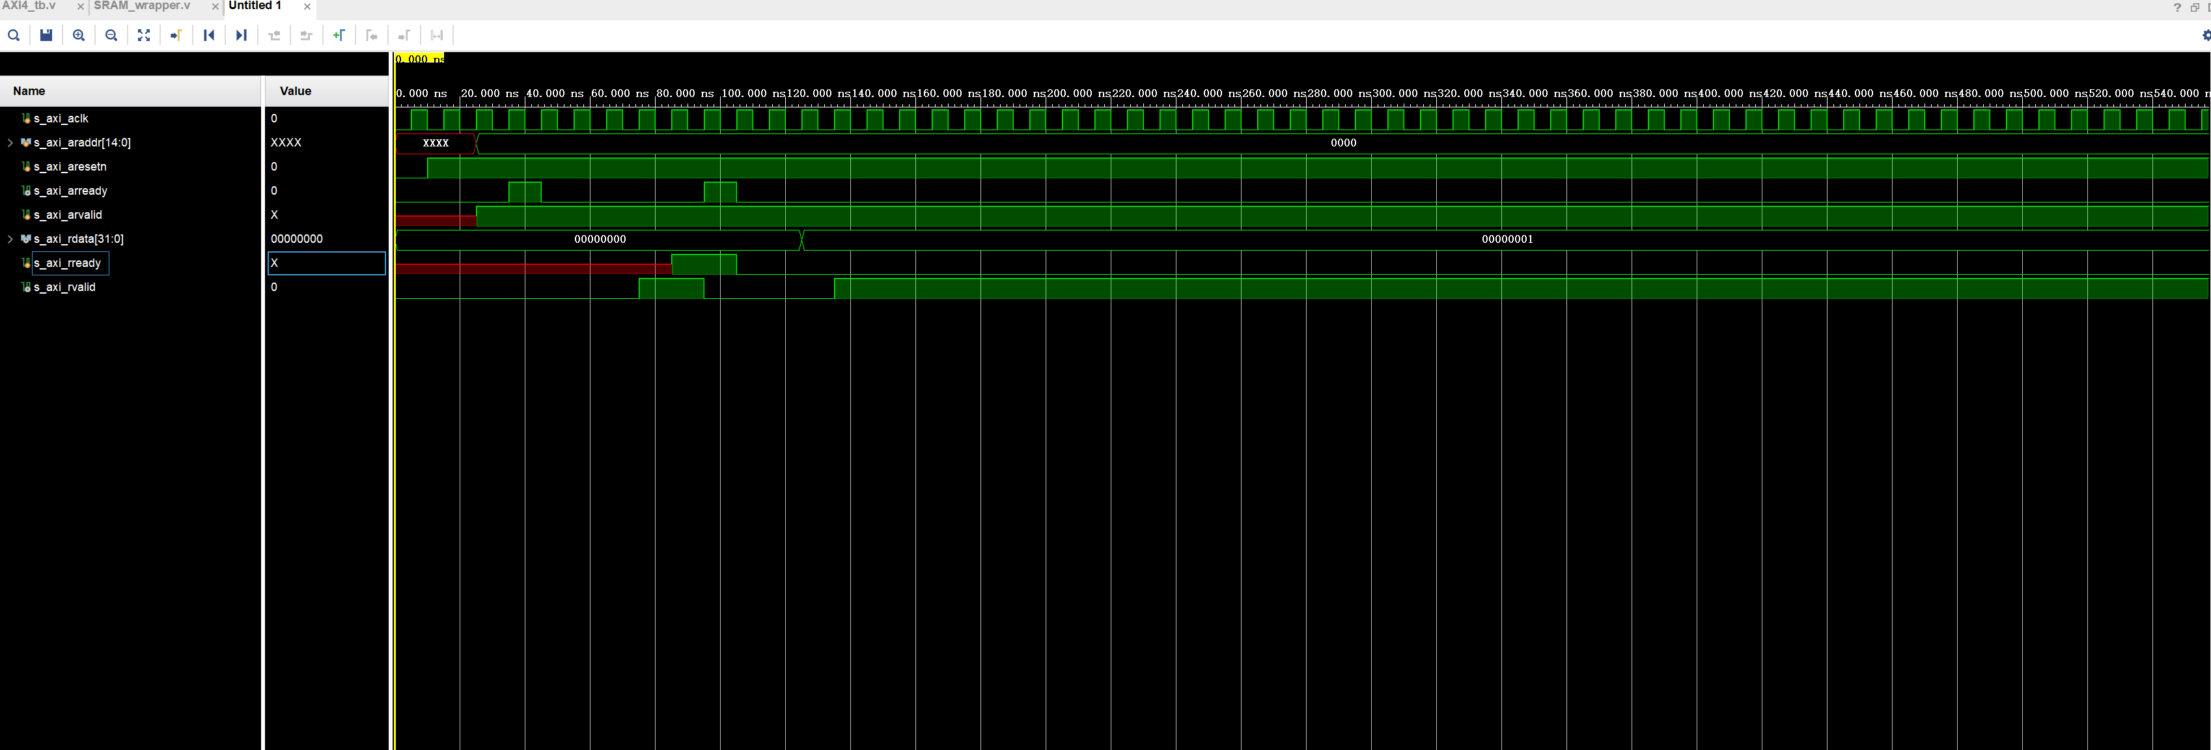This screenshot has height=750, width=2211.
Task: Float the waveform viewer window
Action: pyautogui.click(x=2194, y=8)
